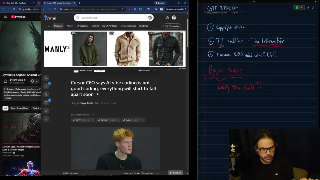Open MSN settings gear
This screenshot has height=180, width=320.
click(167, 18)
